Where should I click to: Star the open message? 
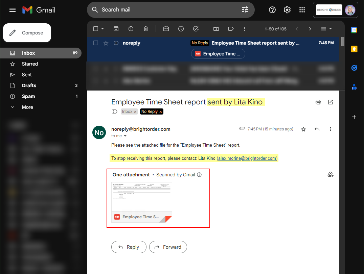(x=303, y=129)
